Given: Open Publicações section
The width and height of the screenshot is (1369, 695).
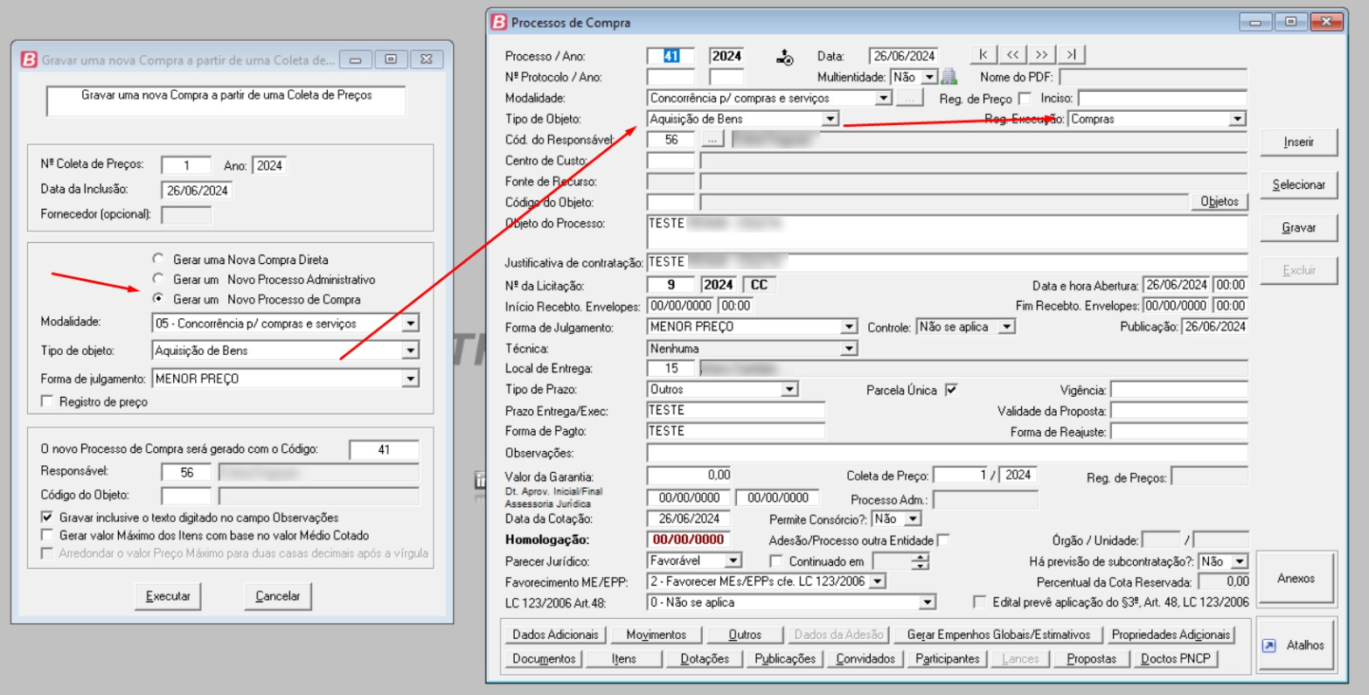Looking at the screenshot, I should [785, 658].
